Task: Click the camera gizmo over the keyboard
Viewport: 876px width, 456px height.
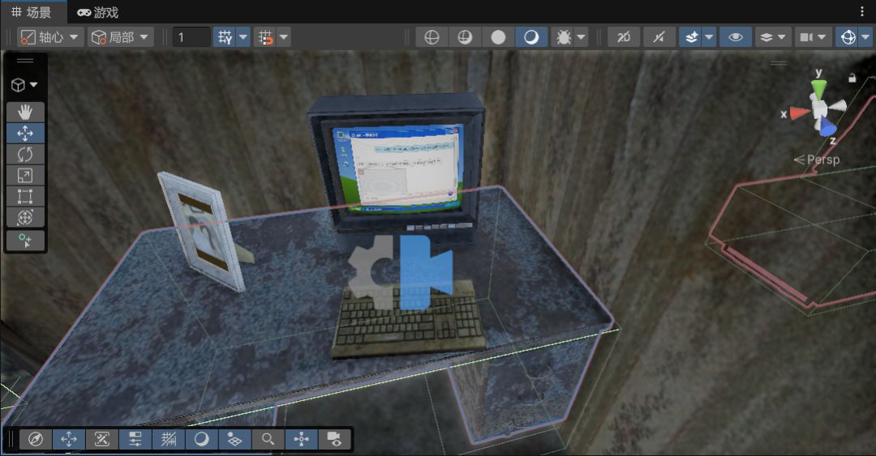Action: [x=400, y=272]
